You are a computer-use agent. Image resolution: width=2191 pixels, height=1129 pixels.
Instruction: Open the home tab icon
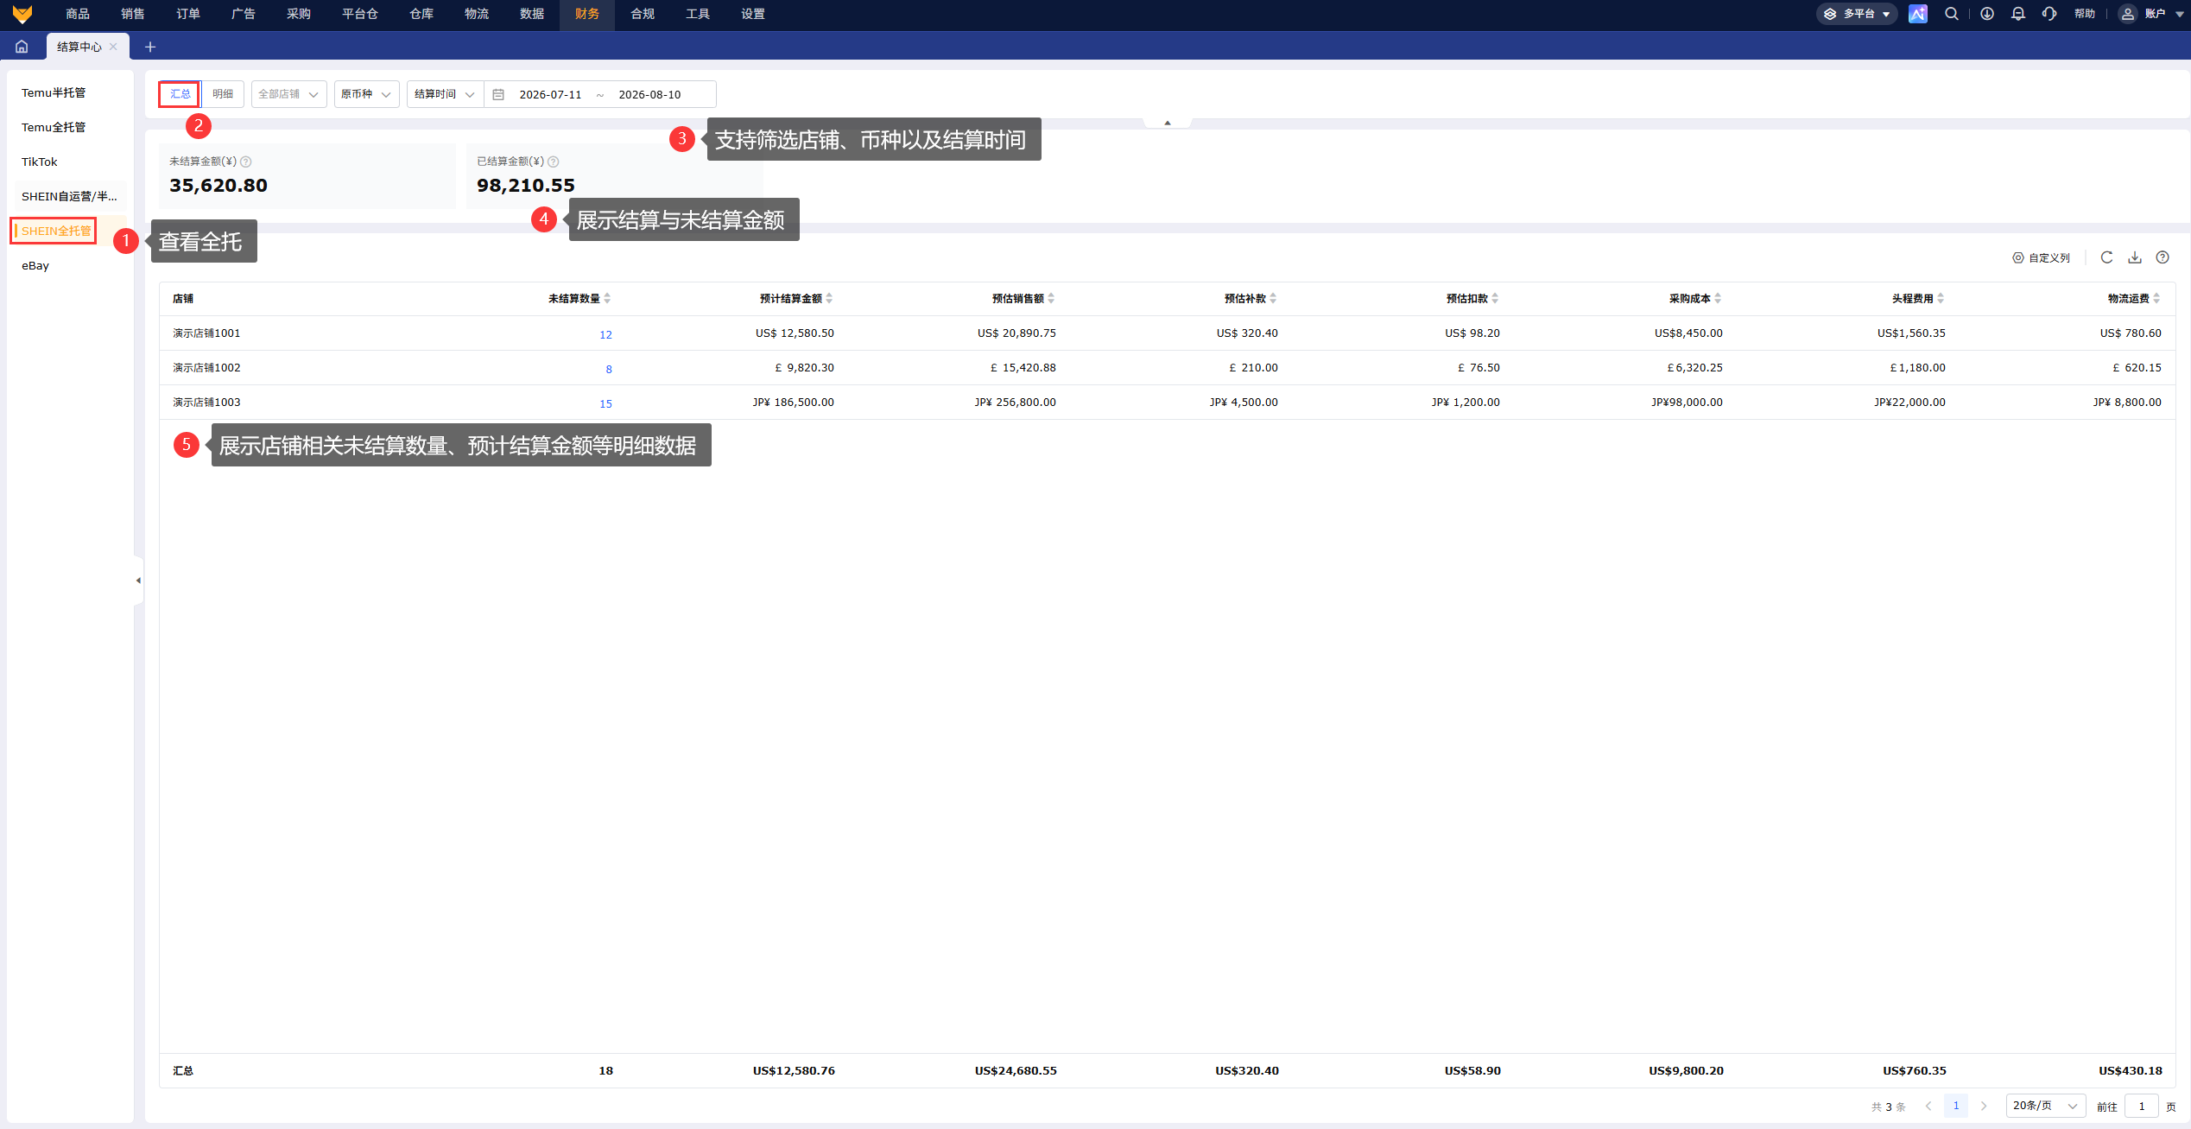tap(22, 47)
